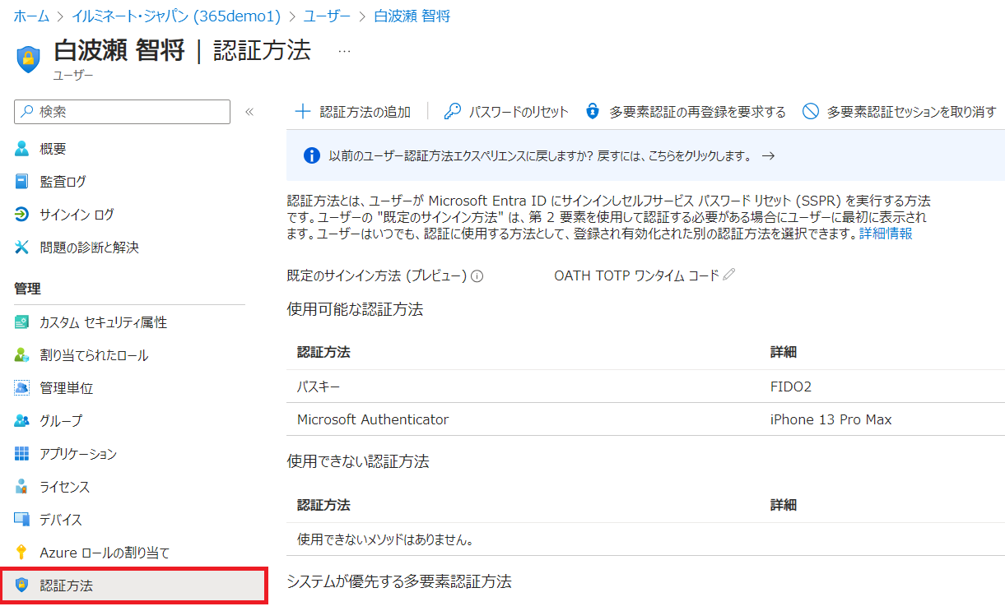1005x611 pixels.
Task: Click the 問題の診断と解決 wrench icon
Action: coord(22,248)
